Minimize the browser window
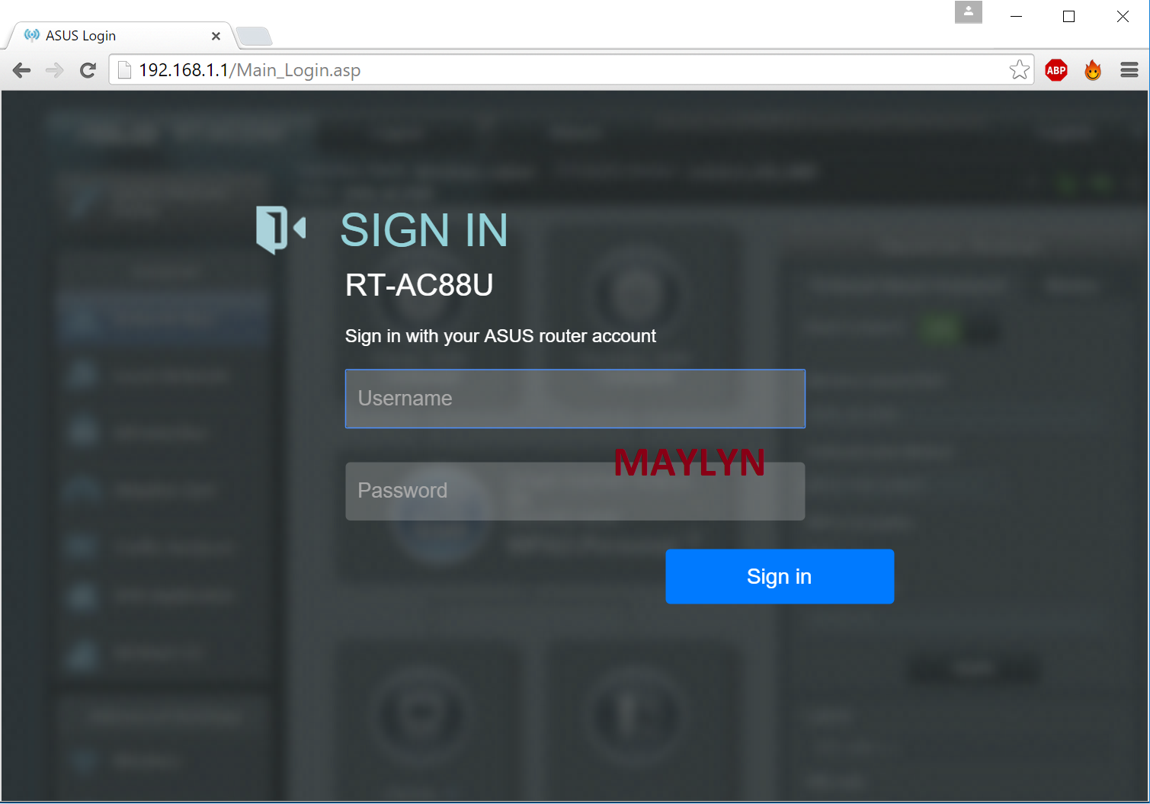 coord(1016,16)
